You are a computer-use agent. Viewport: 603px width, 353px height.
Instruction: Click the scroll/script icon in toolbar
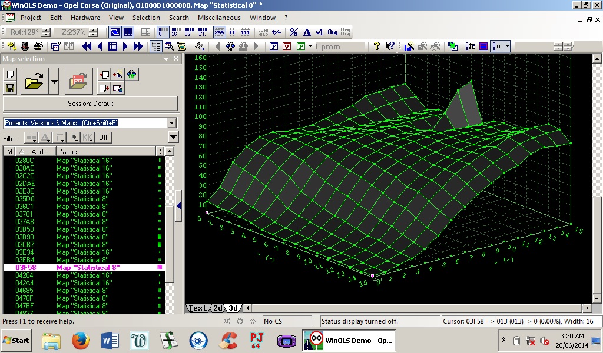[x=181, y=46]
